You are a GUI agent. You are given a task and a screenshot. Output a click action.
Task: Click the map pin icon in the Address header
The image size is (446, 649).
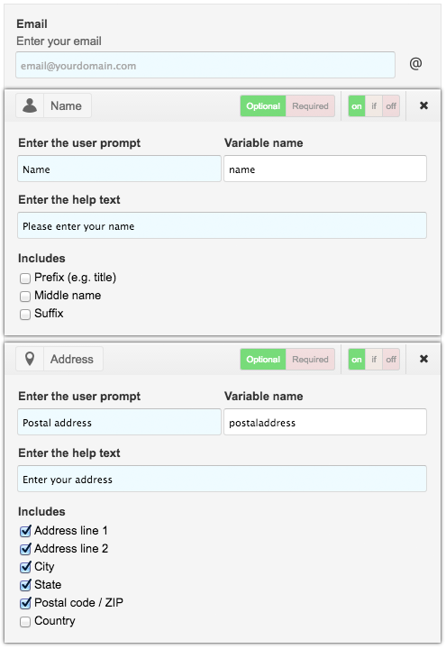[30, 359]
